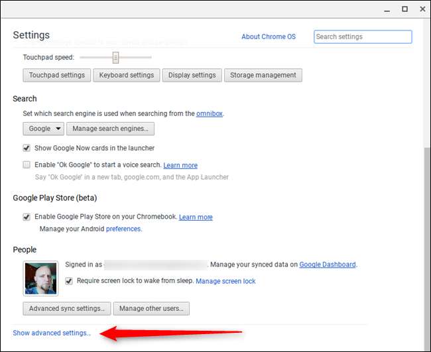Click Manage other users button
Viewport: 431px width, 352px height.
151,309
